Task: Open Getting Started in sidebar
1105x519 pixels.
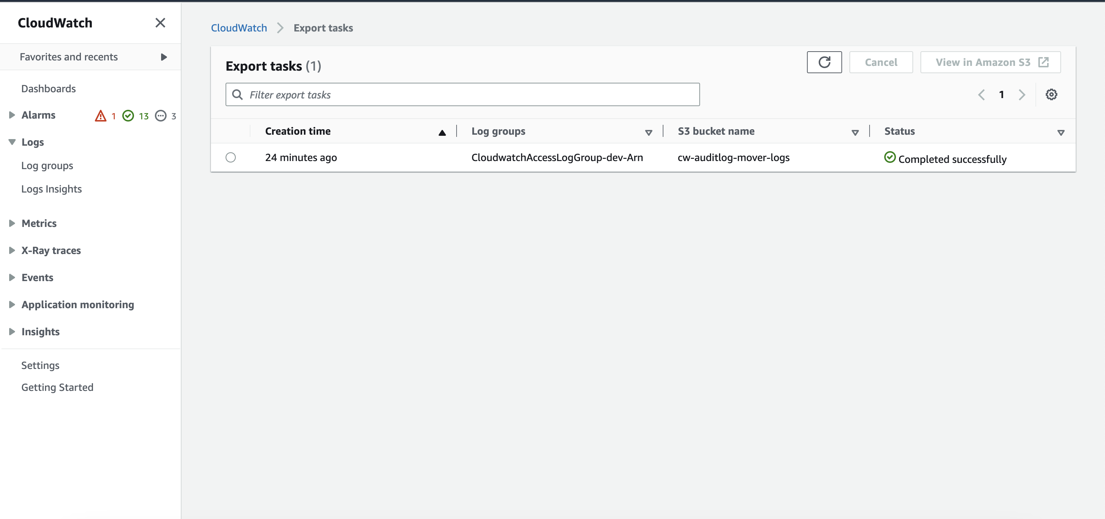Action: (57, 387)
